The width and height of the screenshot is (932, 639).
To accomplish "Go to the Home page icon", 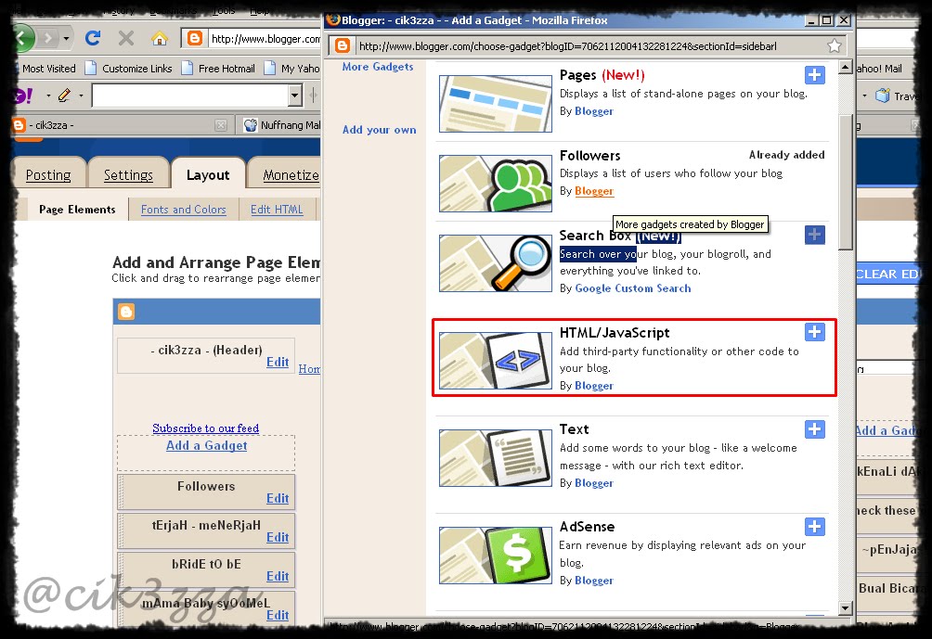I will pos(160,39).
